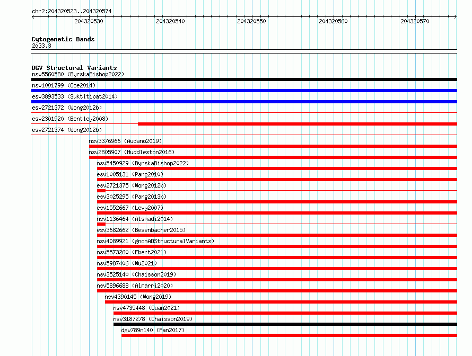The width and height of the screenshot is (472, 356).
Task: Open variant nsv5560580 (ByrskaBishop2022) label
Action: pyautogui.click(x=78, y=74)
